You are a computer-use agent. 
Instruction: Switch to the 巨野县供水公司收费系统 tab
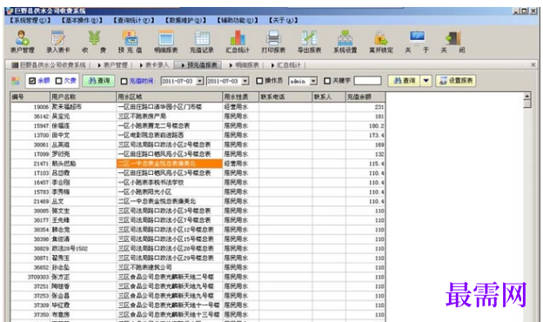(49, 65)
